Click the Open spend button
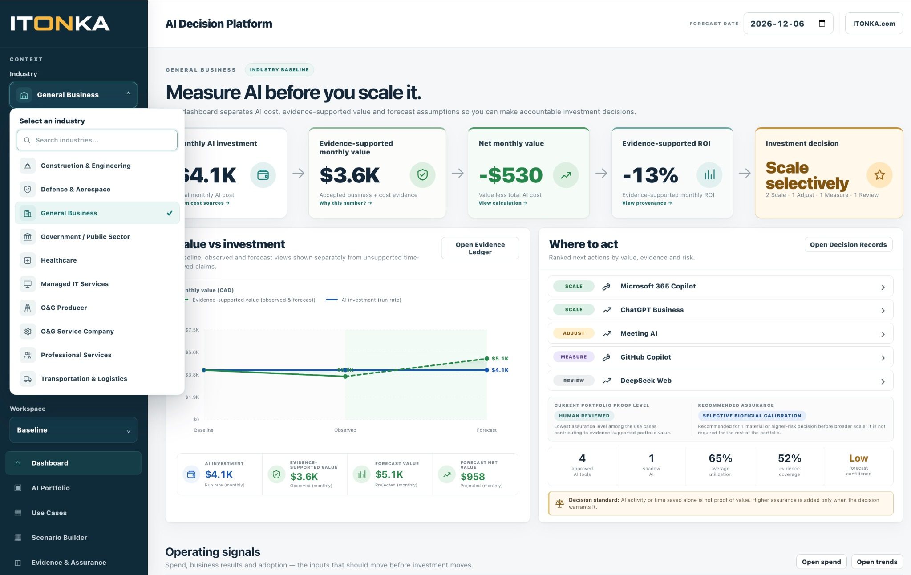 click(x=821, y=562)
